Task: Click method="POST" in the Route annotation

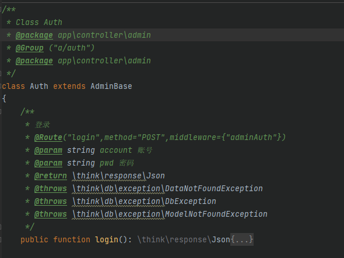Action: (x=135, y=137)
